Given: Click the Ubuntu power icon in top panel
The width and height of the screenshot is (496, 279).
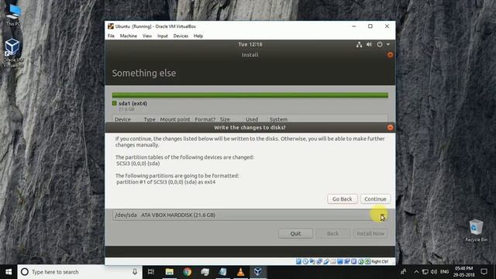Looking at the screenshot, I should click(x=380, y=45).
